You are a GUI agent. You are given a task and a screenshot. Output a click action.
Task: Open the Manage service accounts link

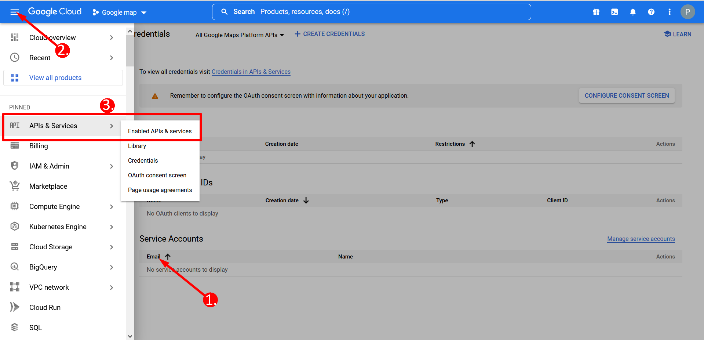pyautogui.click(x=641, y=239)
